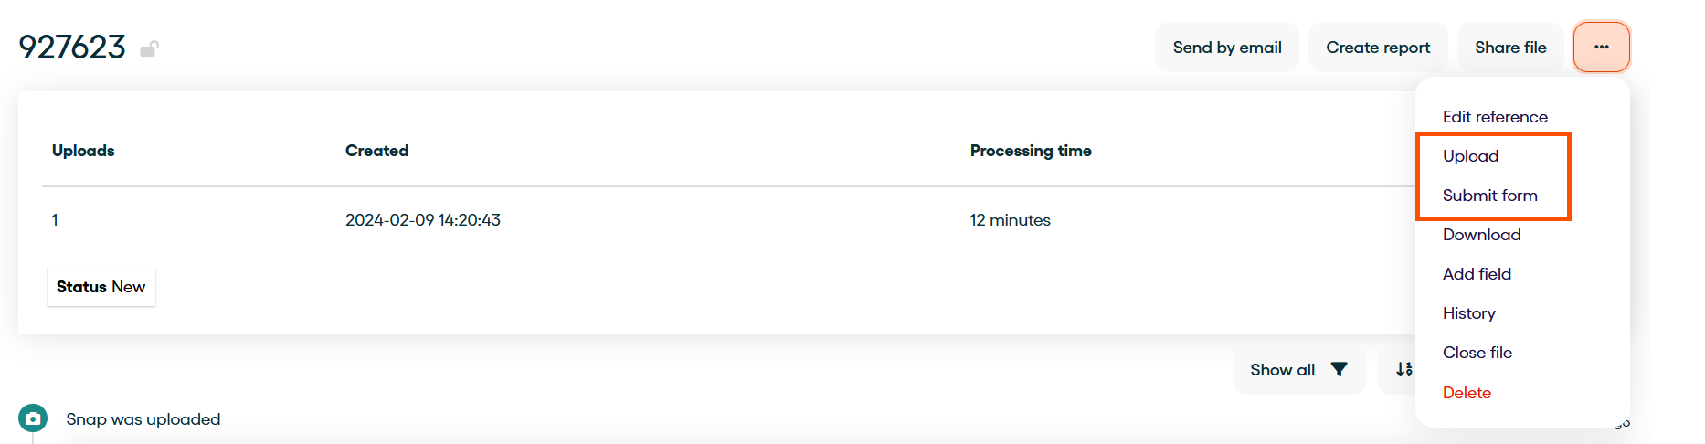Select Add field menu item
The height and width of the screenshot is (444, 1705).
(x=1477, y=274)
